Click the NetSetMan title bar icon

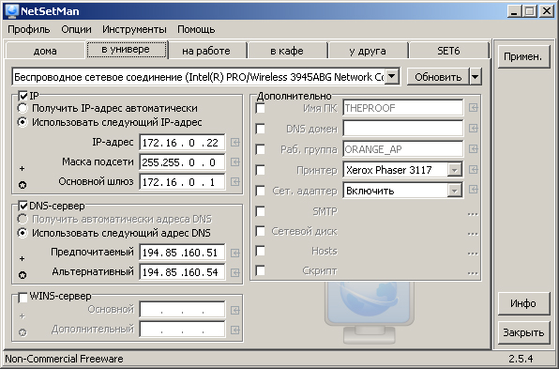coord(12,10)
